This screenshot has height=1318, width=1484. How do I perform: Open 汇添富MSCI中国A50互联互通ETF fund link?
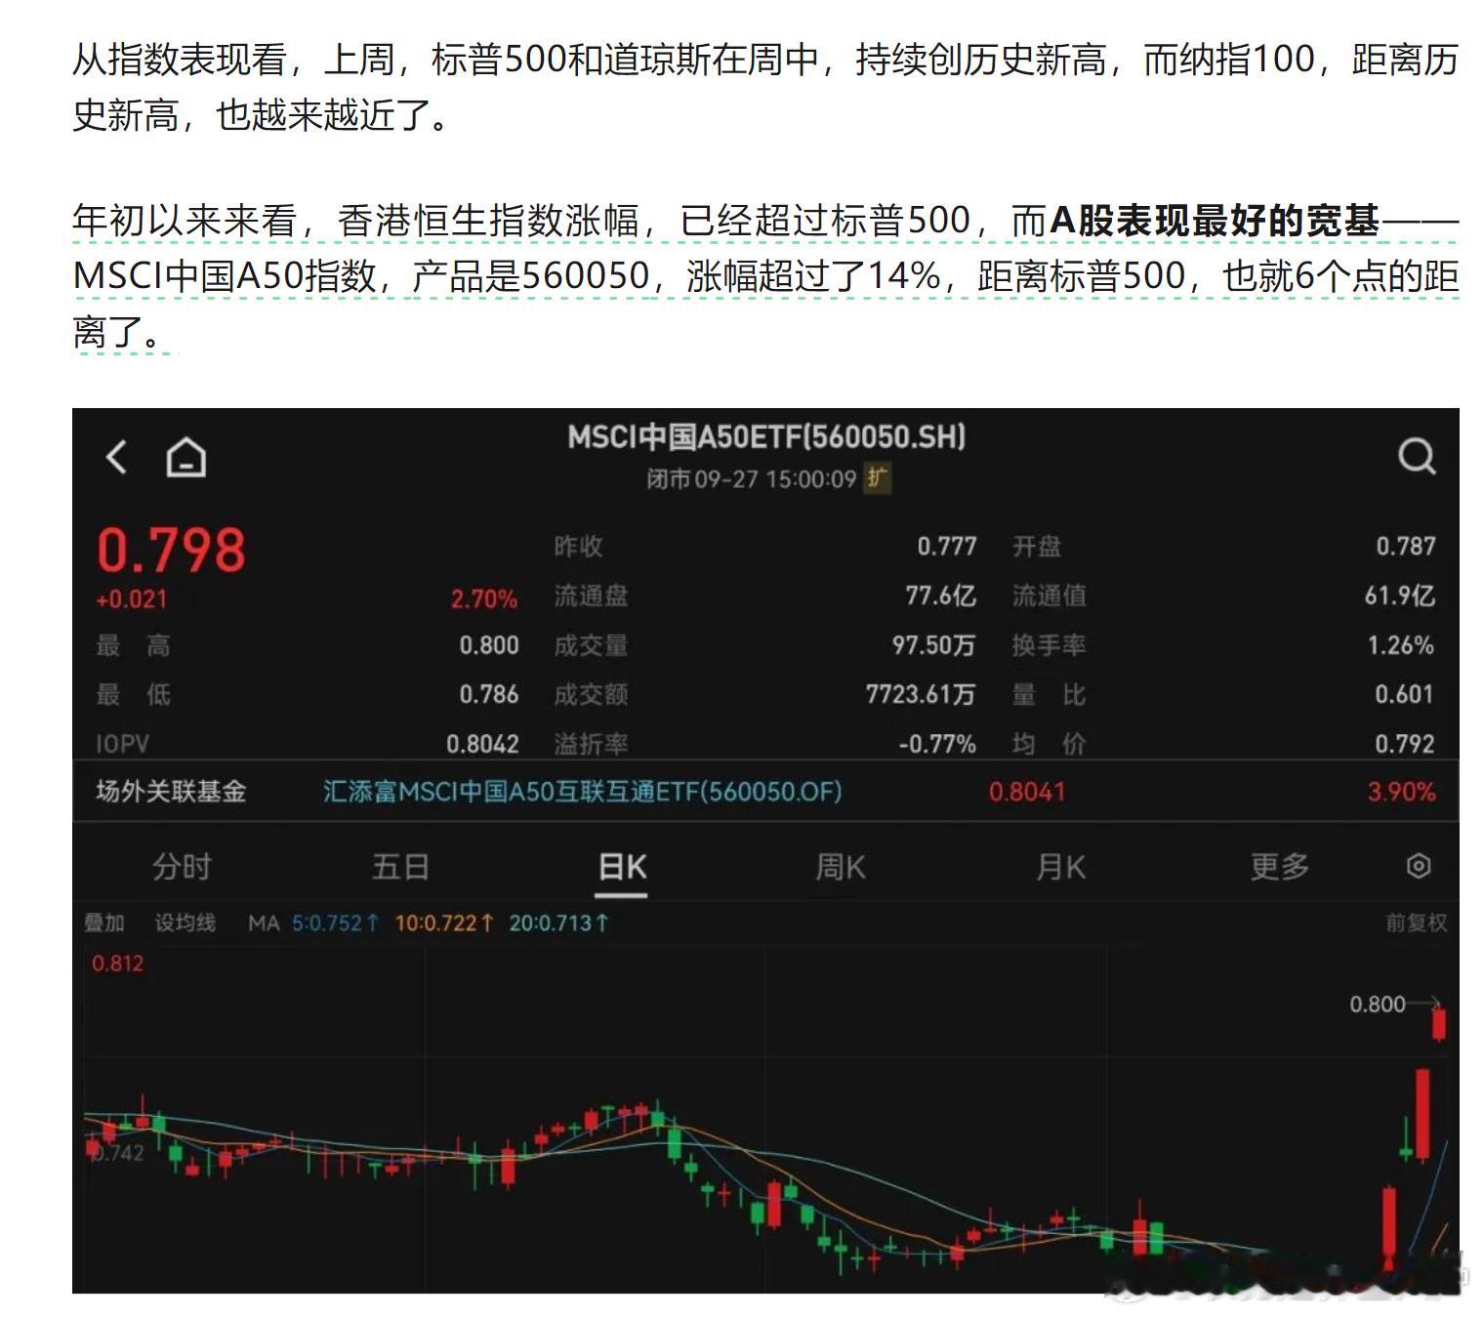583,791
